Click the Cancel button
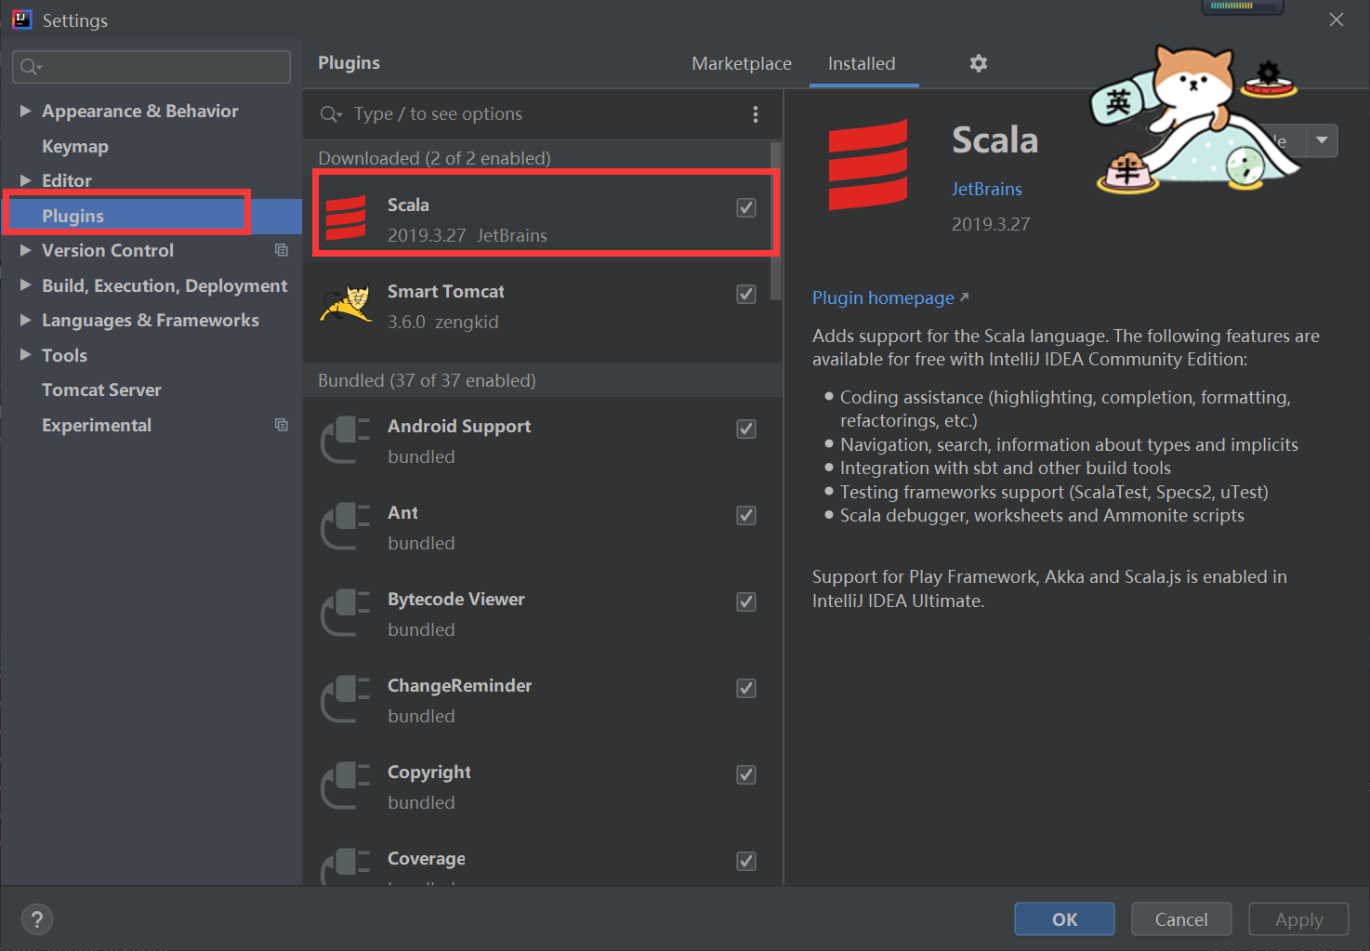The width and height of the screenshot is (1370, 951). coord(1181,919)
